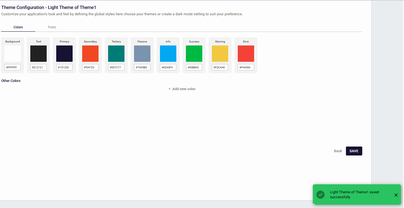Open the Background white color swatch
This screenshot has width=404, height=208.
click(13, 54)
